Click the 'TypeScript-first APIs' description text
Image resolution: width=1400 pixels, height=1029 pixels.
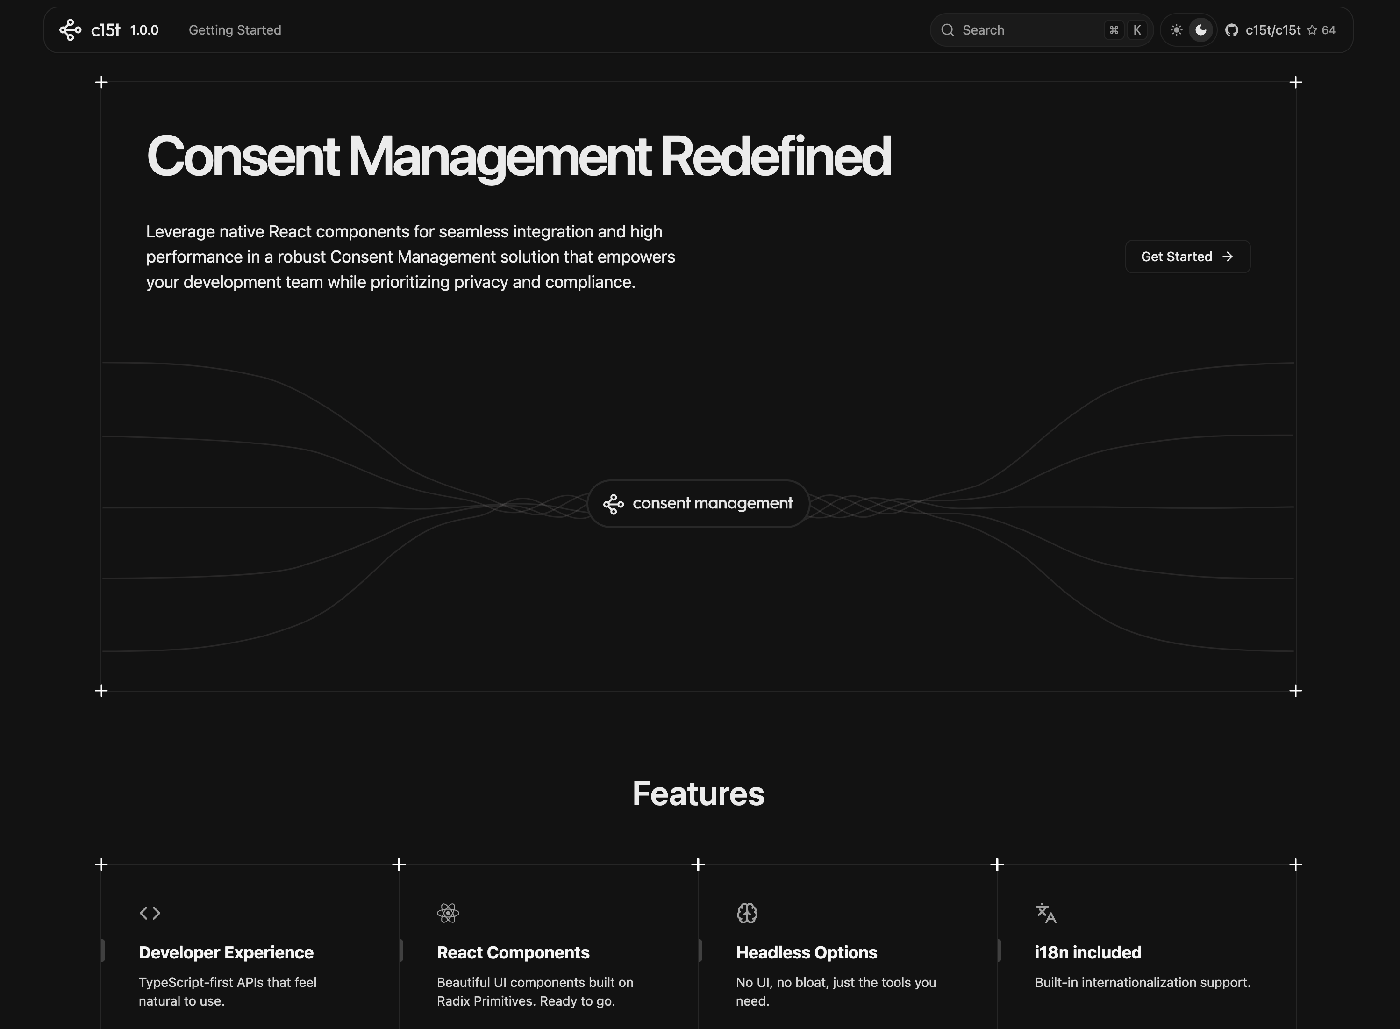[227, 992]
